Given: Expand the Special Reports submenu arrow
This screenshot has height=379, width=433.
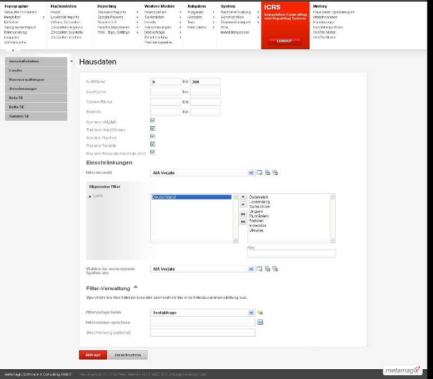Looking at the screenshot, I should (x=137, y=17).
